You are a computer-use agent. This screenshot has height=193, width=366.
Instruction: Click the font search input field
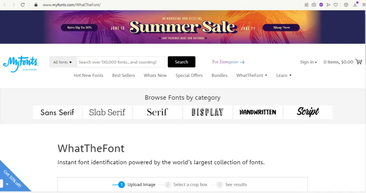121,62
